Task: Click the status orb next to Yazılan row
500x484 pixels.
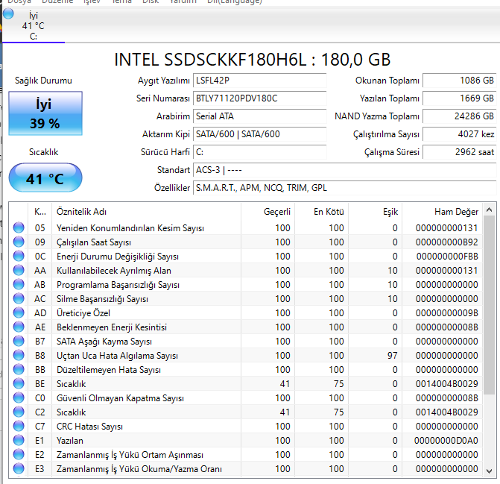Action: [19, 441]
